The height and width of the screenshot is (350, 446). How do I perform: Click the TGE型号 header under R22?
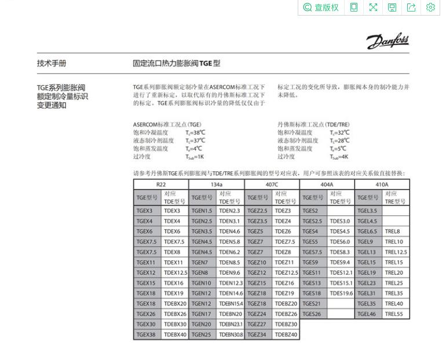pyautogui.click(x=147, y=197)
